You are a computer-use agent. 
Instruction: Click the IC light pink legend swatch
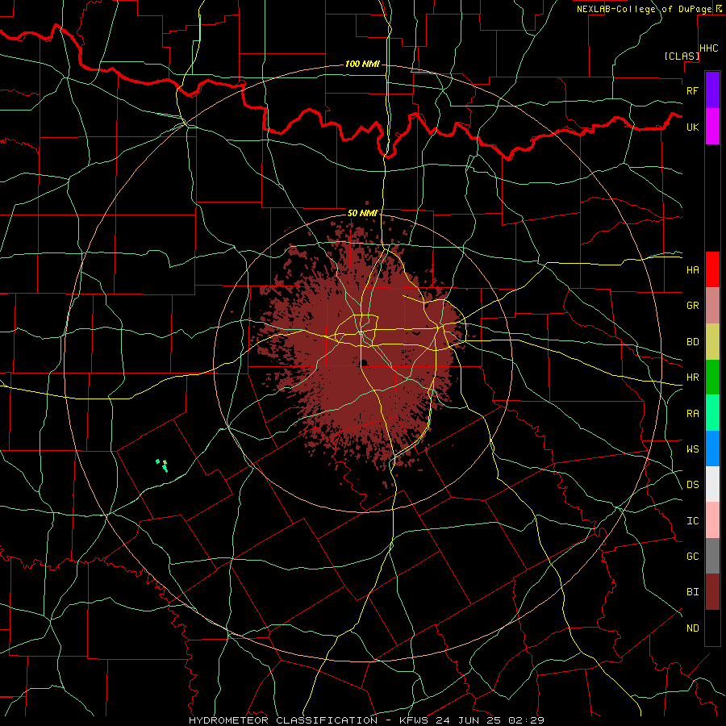tap(712, 520)
